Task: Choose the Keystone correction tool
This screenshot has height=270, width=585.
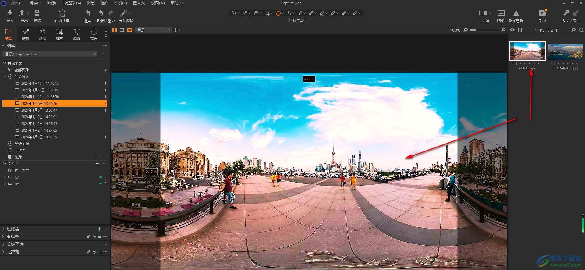Action: pyautogui.click(x=289, y=13)
